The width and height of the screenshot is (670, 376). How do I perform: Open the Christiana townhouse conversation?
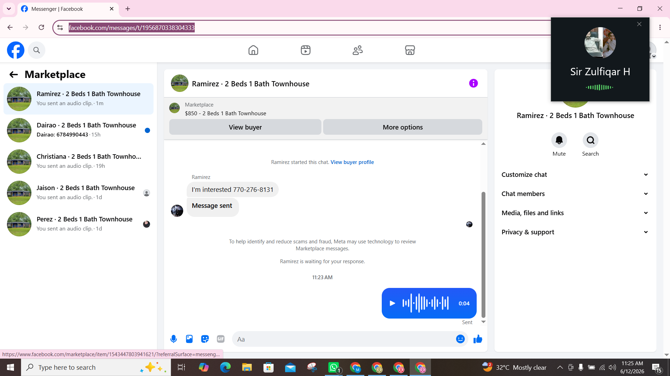79,162
